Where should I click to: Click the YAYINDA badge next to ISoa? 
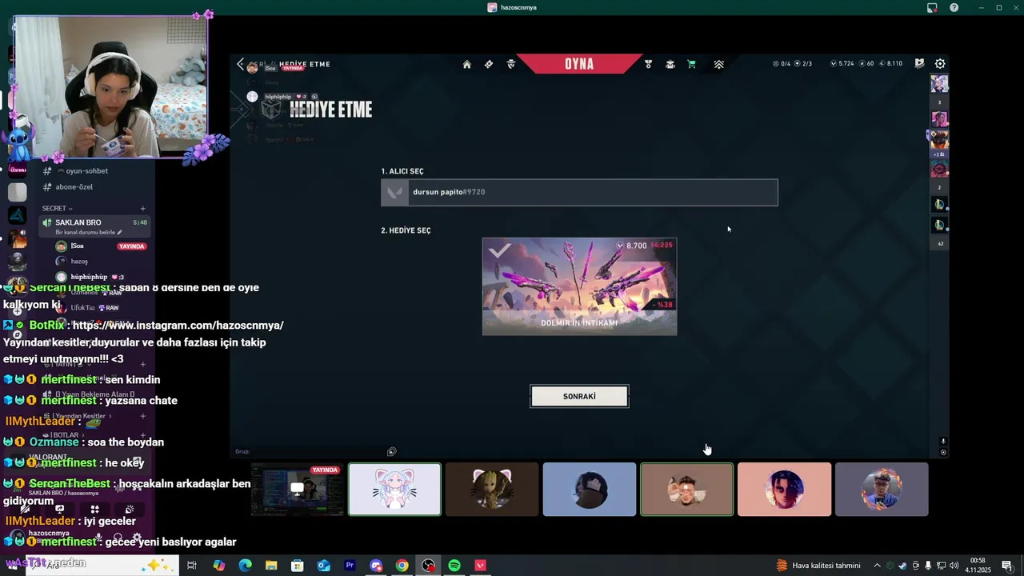pyautogui.click(x=131, y=246)
